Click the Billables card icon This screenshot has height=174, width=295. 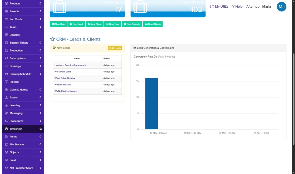click(6, 35)
